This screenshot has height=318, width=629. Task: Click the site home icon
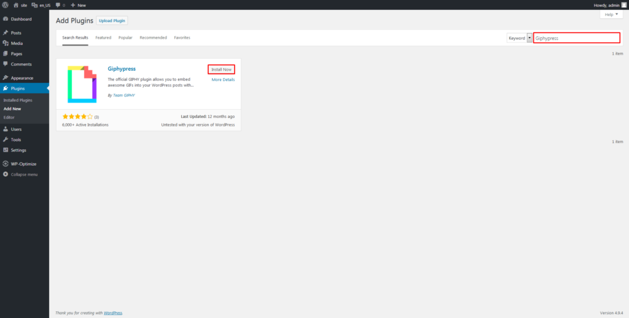(16, 5)
